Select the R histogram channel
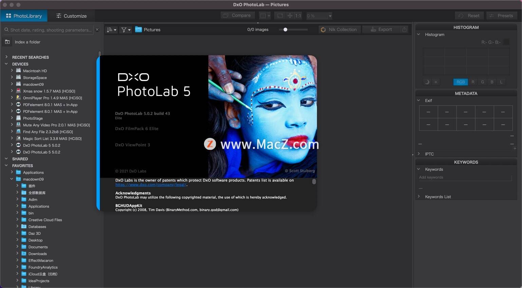 point(473,82)
